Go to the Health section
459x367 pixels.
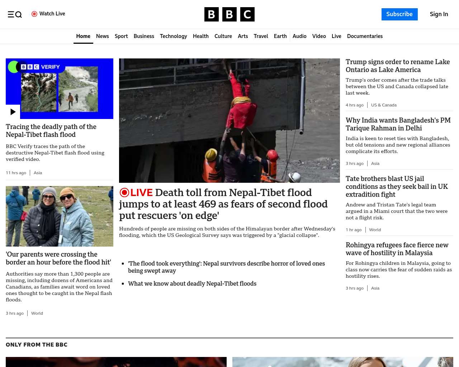point(201,36)
